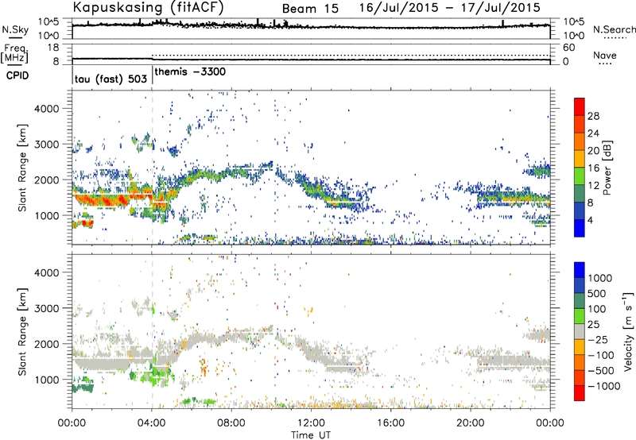The image size is (636, 440).
Task: Click the dashed vertical CPID change line in power panel
Action: click(152, 168)
